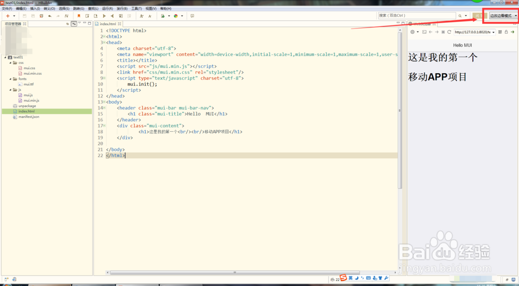Open the 工具(T) menu
Screen dimensions: 519x286
pyautogui.click(x=136, y=9)
